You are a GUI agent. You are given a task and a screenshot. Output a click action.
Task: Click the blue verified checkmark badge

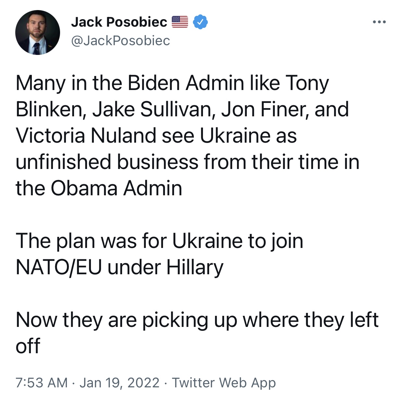(x=201, y=22)
